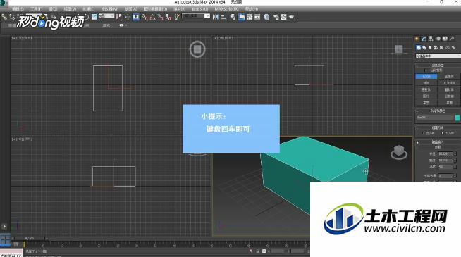Open the named selection sets dropdown
Image resolution: width=461 pixels, height=257 pixels.
pos(196,16)
